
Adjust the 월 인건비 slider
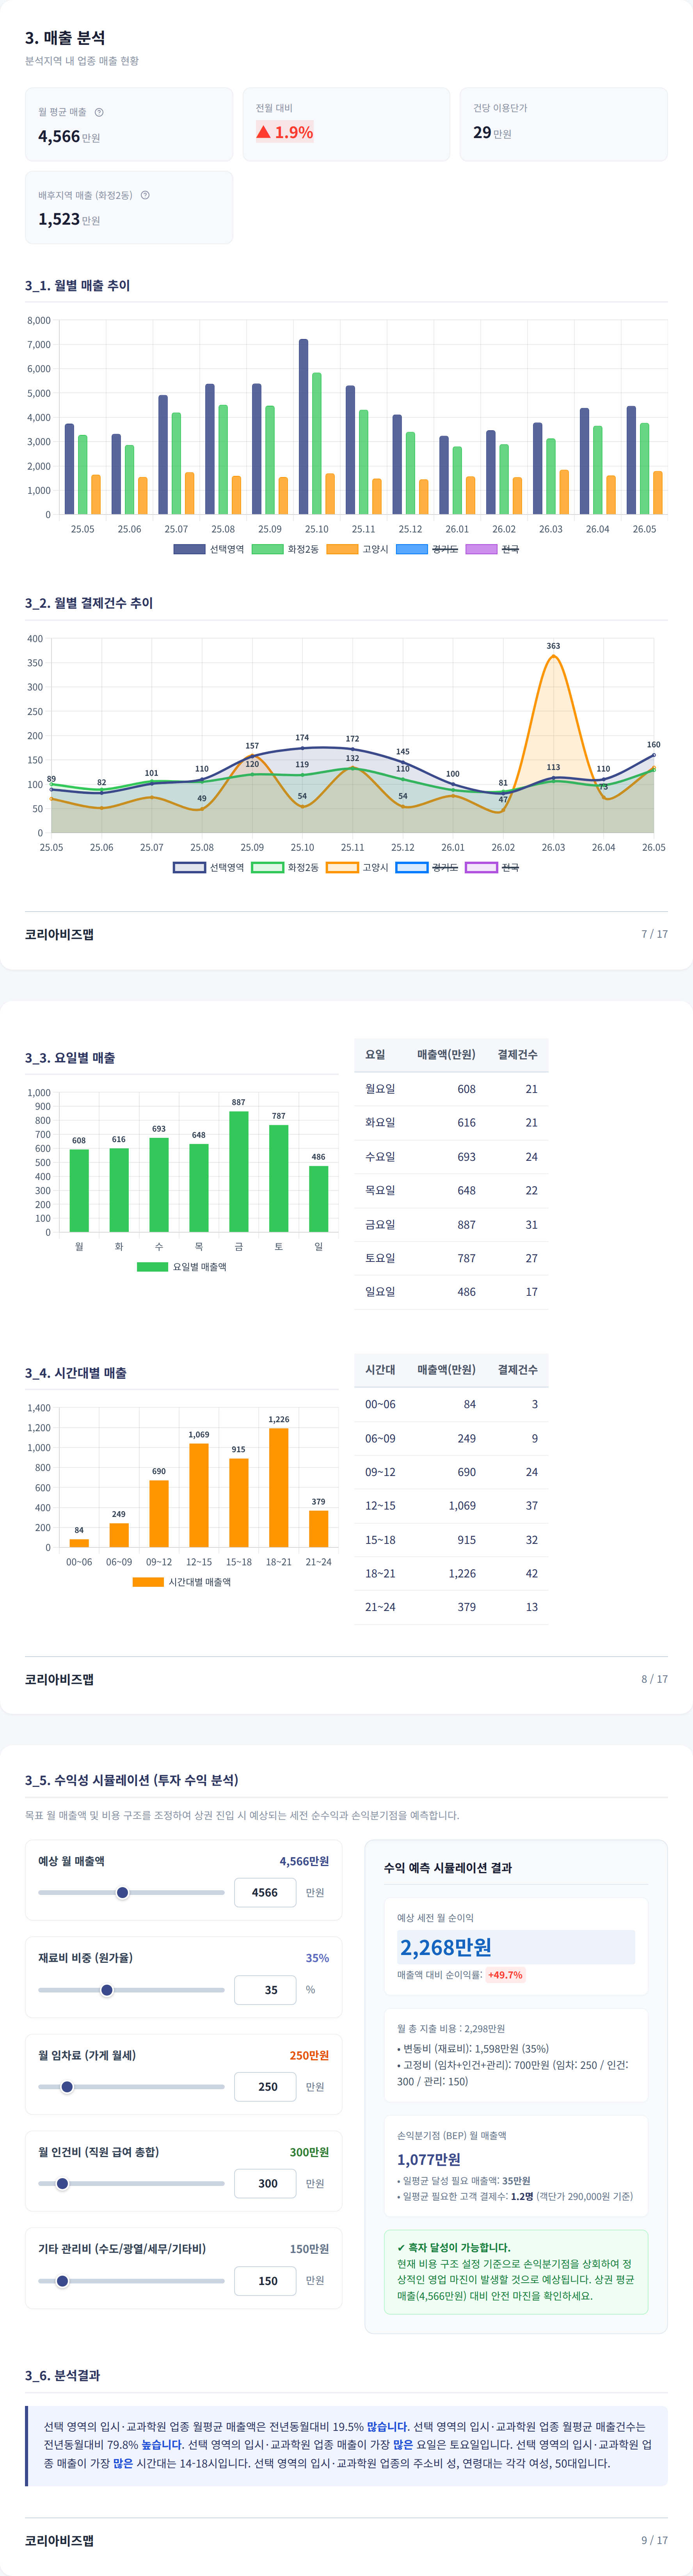(131, 2184)
